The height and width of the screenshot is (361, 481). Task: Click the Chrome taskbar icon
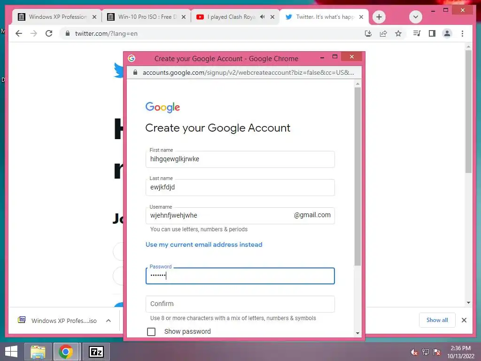[66, 352]
